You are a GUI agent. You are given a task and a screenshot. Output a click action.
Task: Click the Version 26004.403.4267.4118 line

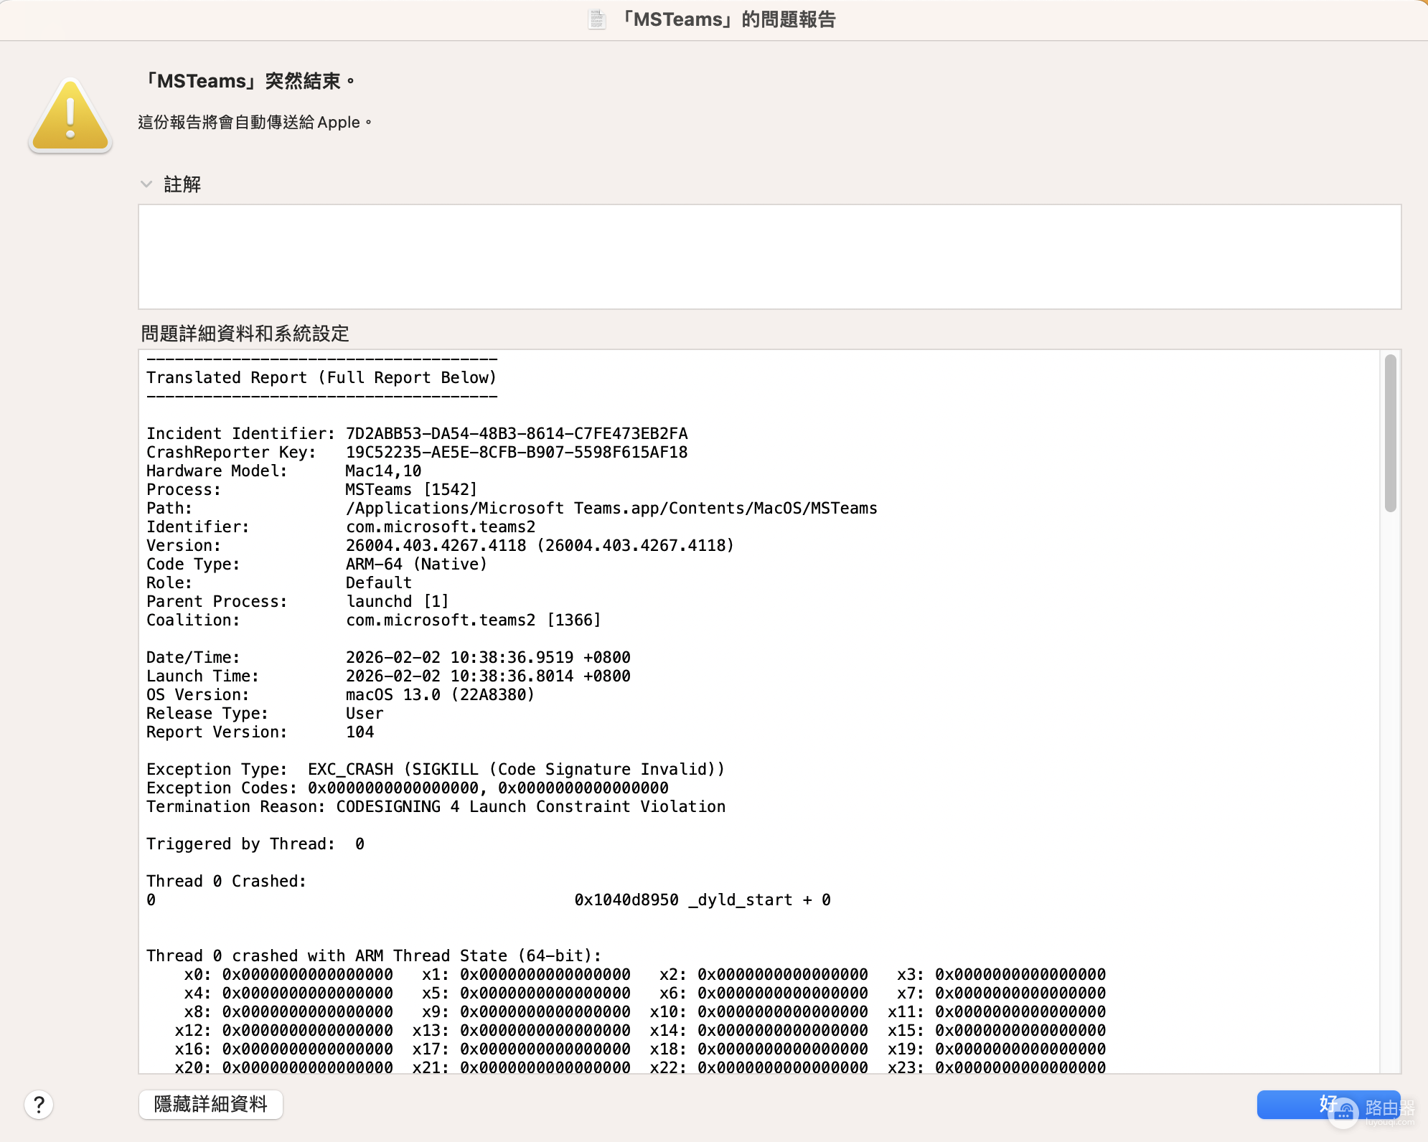tap(441, 545)
